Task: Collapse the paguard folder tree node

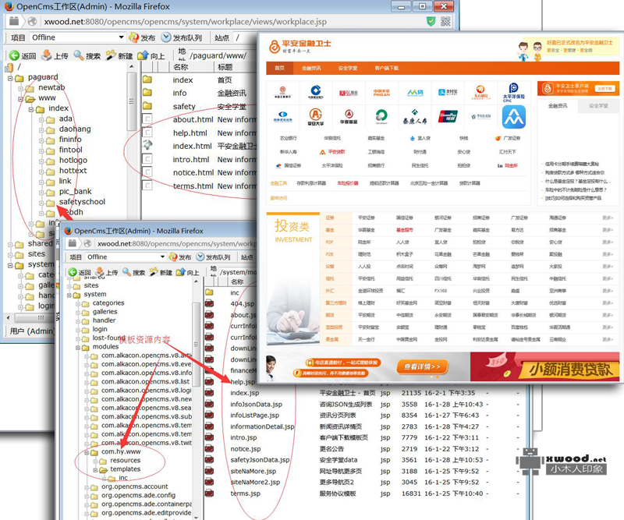Action: (x=11, y=79)
